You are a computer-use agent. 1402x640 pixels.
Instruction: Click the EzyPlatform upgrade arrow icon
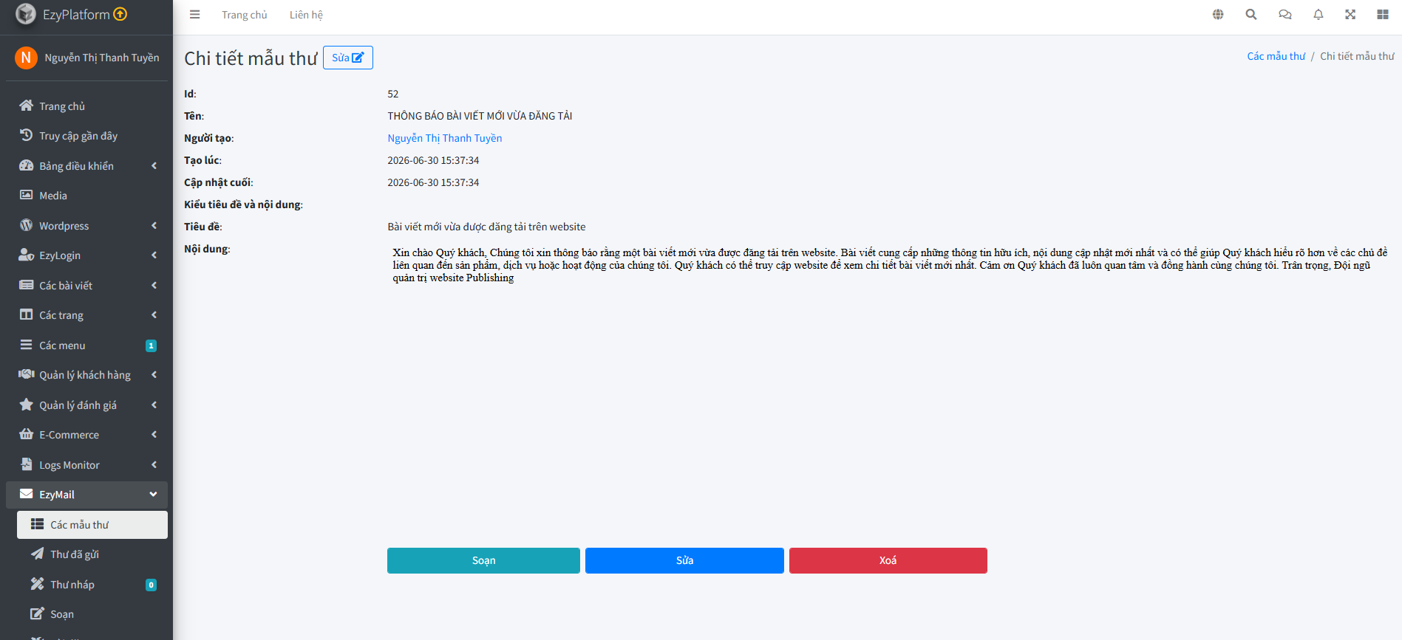tap(120, 14)
